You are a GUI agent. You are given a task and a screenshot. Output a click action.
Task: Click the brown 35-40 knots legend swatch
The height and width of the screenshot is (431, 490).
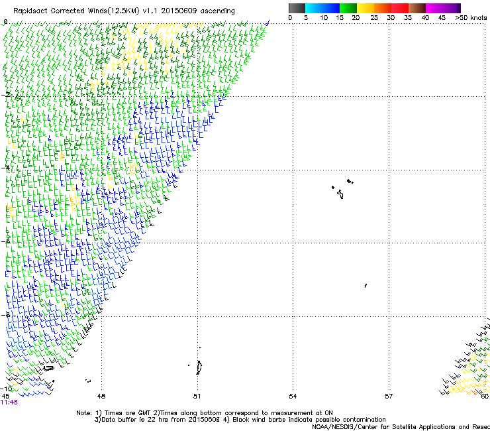(417, 8)
